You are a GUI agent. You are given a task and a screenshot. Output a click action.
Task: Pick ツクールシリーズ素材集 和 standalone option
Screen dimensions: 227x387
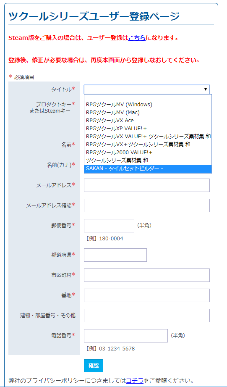pos(148,161)
